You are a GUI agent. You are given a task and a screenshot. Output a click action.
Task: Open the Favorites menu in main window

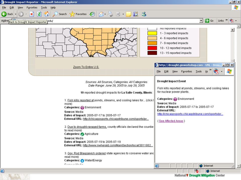point(32,7)
